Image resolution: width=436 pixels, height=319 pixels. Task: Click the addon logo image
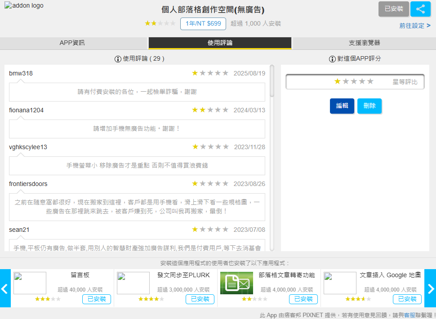click(24, 5)
